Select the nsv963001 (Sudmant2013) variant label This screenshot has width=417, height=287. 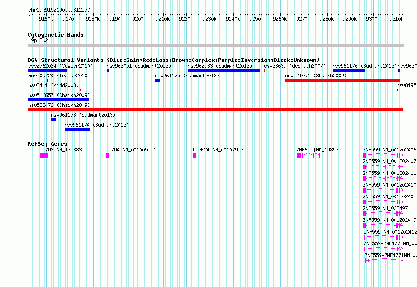[x=139, y=66]
